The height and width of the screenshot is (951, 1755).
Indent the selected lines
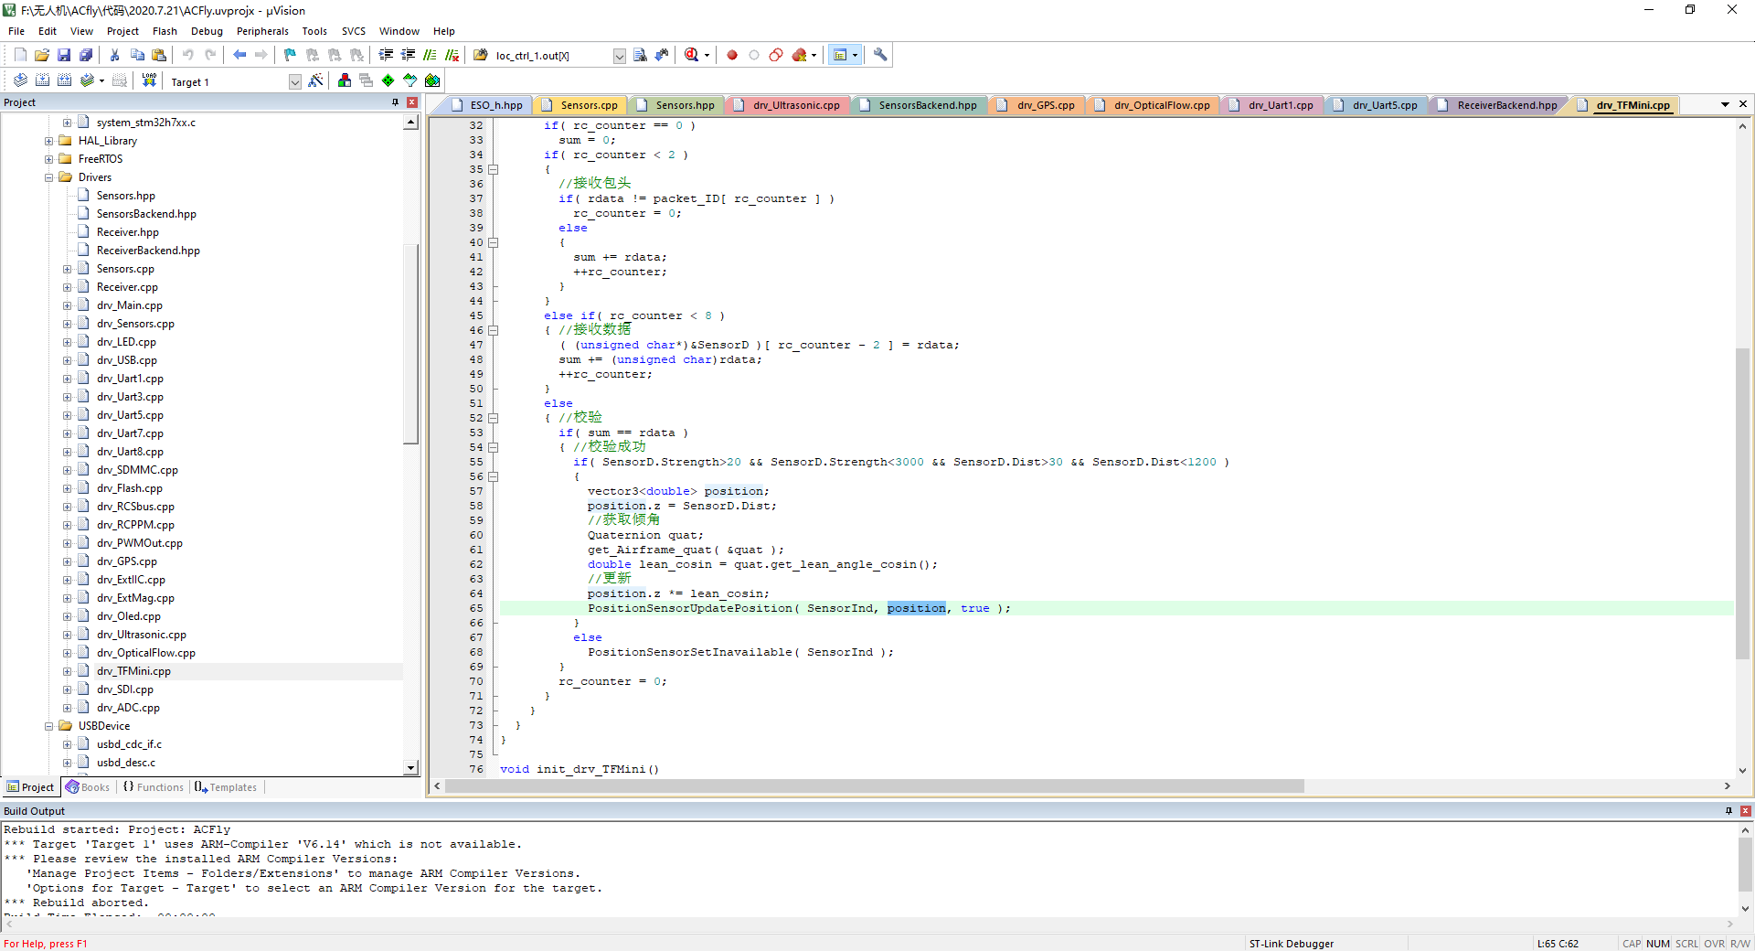click(x=386, y=55)
